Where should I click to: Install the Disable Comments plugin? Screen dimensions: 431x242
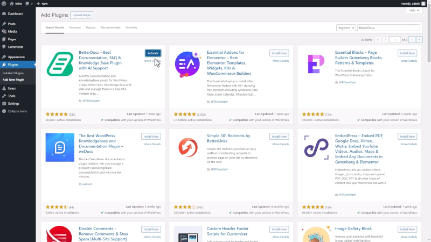151,229
